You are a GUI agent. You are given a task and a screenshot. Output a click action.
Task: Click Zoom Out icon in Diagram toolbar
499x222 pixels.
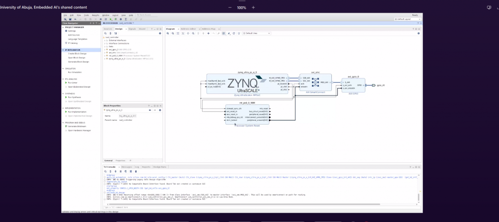(173, 34)
